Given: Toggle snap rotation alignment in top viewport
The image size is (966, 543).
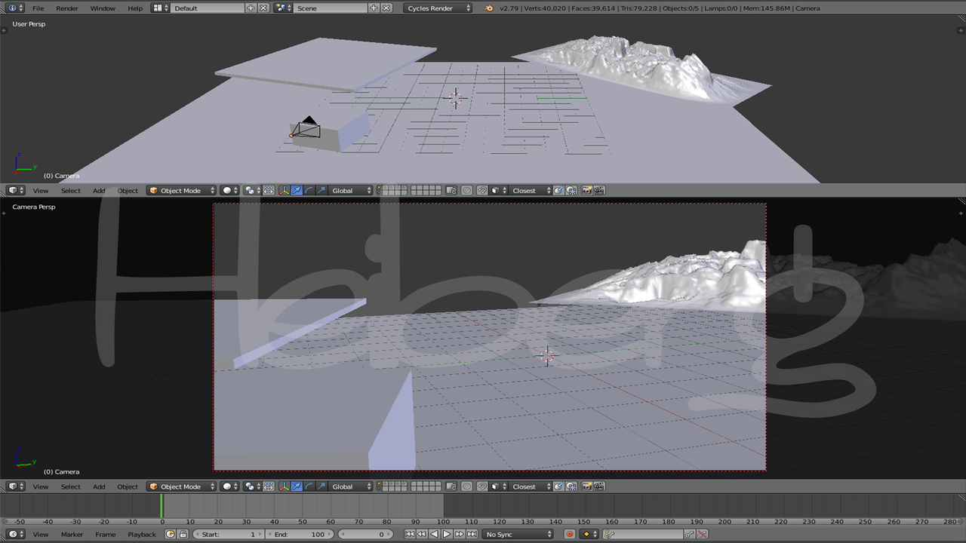Looking at the screenshot, I should [559, 190].
